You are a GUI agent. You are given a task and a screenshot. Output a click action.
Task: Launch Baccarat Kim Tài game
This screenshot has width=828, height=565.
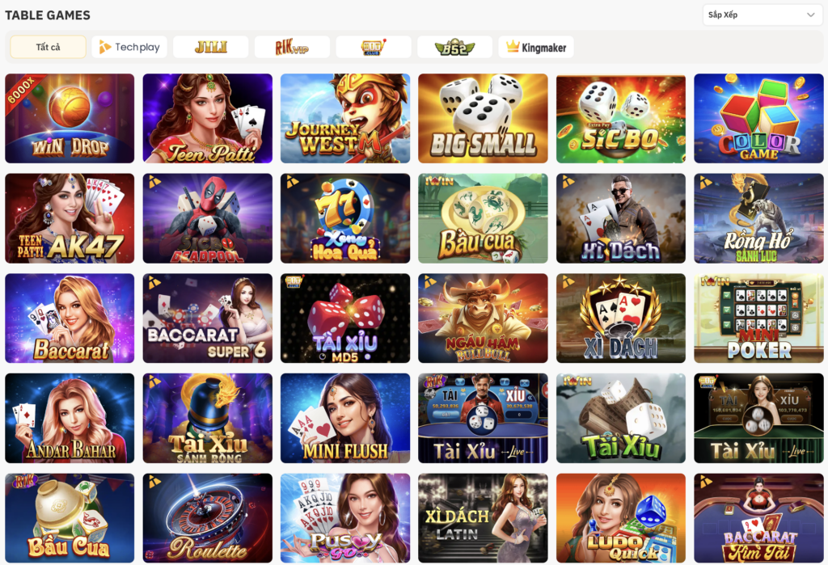[758, 518]
